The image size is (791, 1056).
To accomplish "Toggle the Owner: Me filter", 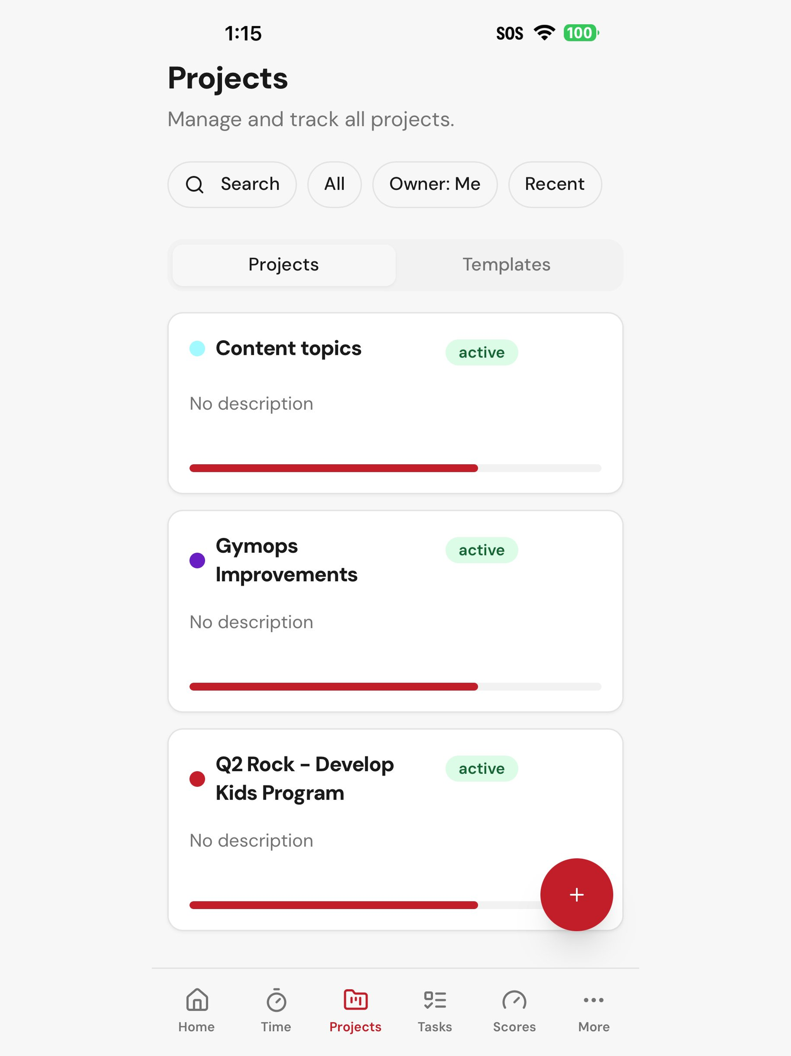I will pyautogui.click(x=435, y=184).
